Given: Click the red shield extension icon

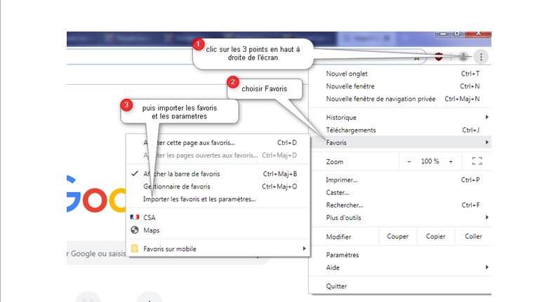Looking at the screenshot, I should click(x=439, y=57).
